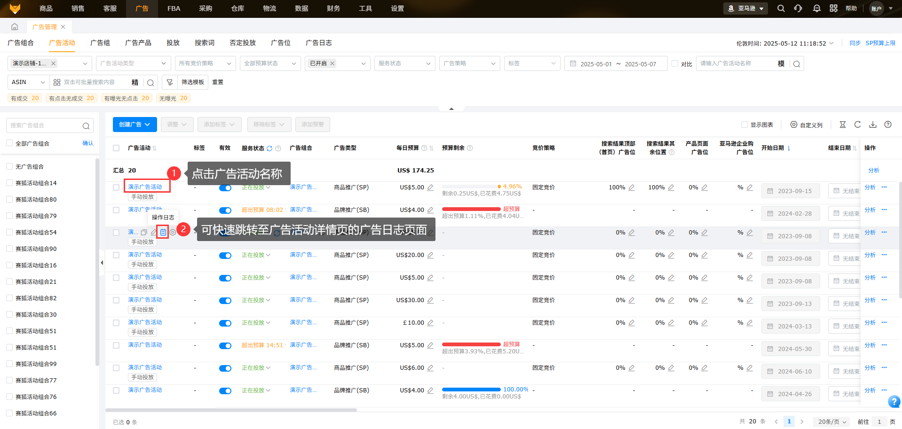This screenshot has height=429, width=902.
Task: Turn off the first campaign's 有效 switch
Action: coord(225,188)
